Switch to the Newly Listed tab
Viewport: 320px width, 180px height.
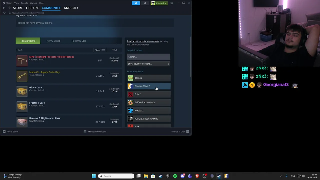click(53, 41)
